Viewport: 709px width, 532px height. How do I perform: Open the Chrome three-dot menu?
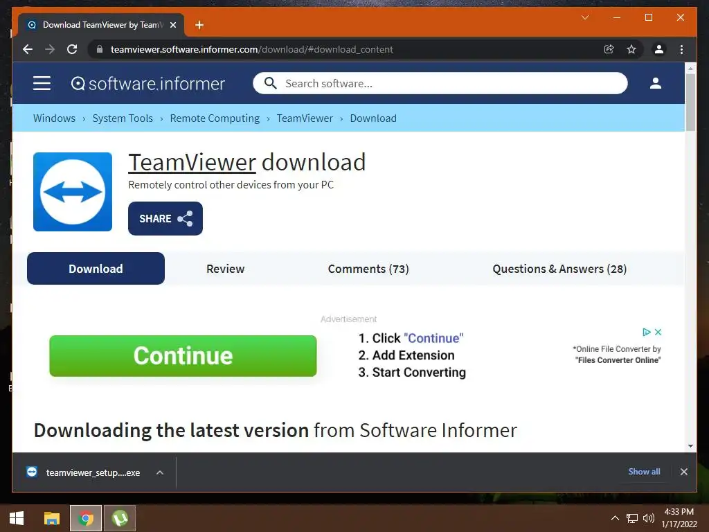[681, 49]
